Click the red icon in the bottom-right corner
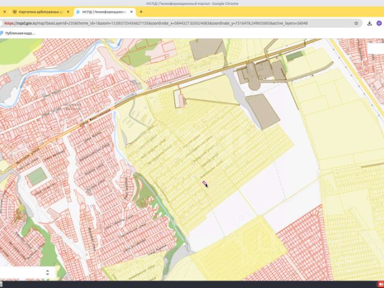 click(x=379, y=284)
